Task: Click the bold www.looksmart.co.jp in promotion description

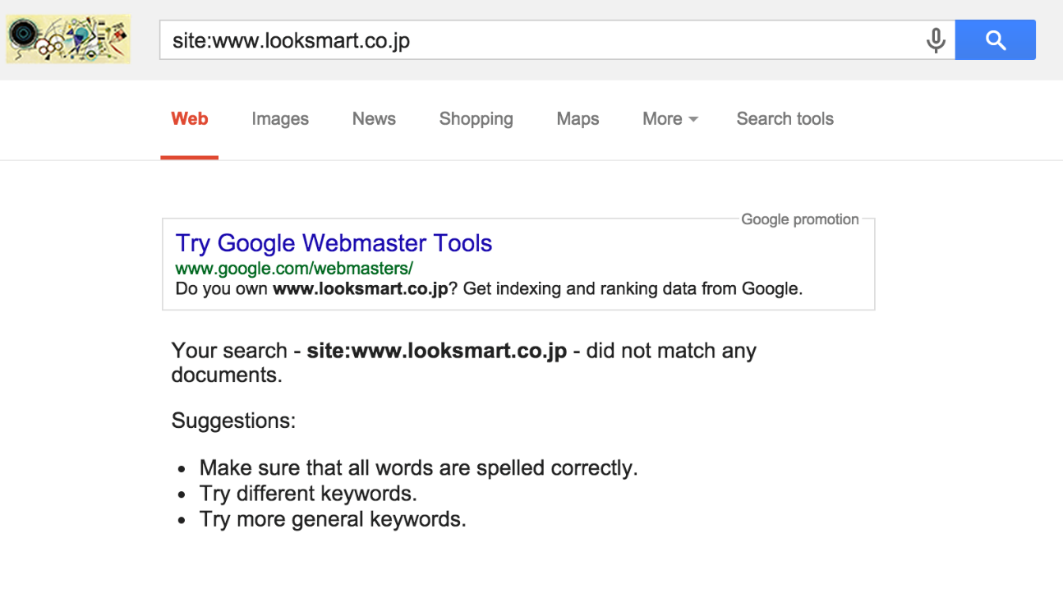Action: (x=360, y=288)
